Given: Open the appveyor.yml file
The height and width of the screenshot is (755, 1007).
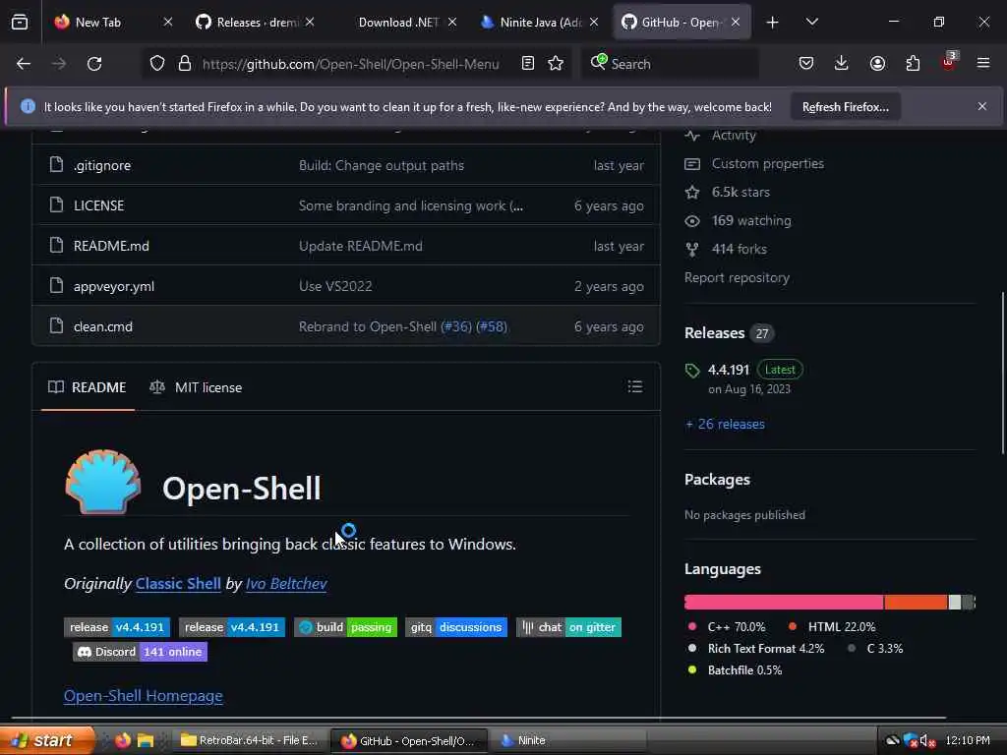Looking at the screenshot, I should [x=114, y=286].
